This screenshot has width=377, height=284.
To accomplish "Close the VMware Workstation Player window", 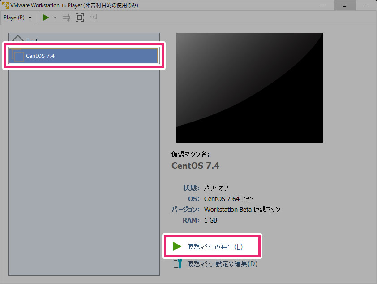I will 365,5.
